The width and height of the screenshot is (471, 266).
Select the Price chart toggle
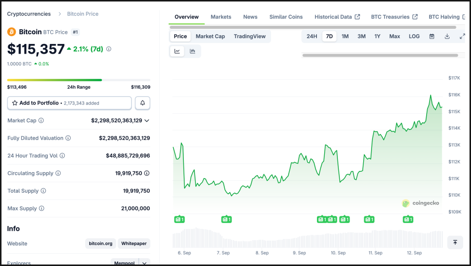tap(180, 37)
